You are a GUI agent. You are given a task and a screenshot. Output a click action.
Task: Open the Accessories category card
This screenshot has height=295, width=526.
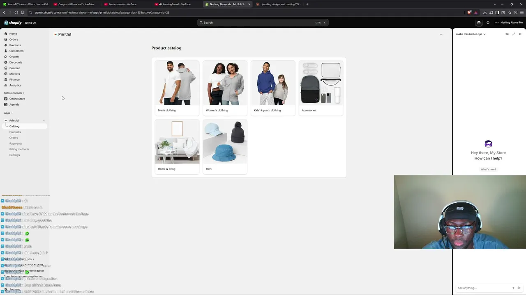pyautogui.click(x=321, y=88)
